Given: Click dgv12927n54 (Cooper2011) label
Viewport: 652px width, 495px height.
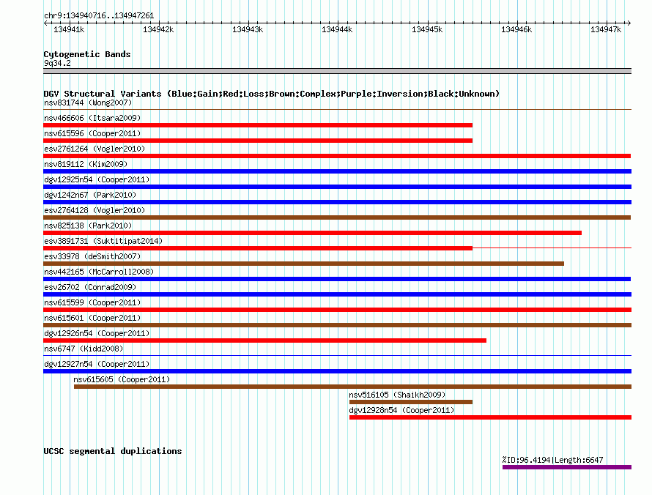Looking at the screenshot, I should (97, 364).
